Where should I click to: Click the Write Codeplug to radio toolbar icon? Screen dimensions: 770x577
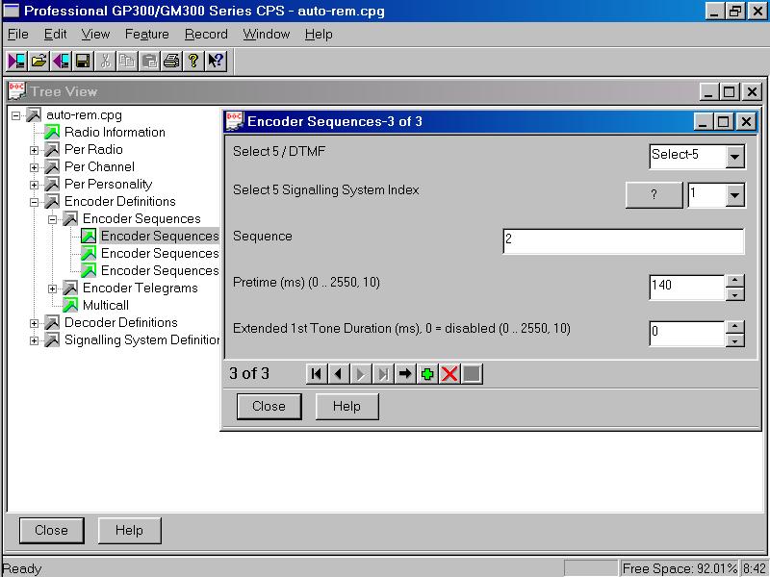[61, 61]
